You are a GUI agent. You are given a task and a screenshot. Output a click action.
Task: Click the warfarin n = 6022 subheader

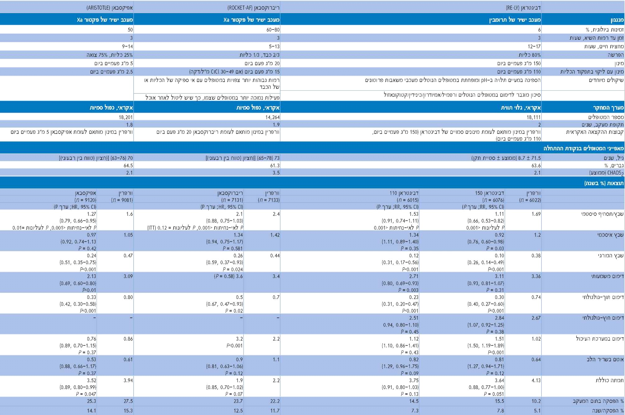point(530,200)
